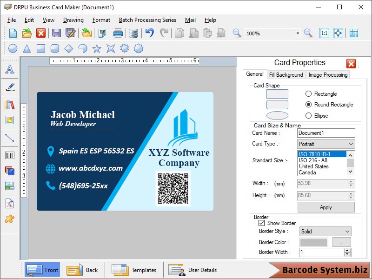Zoom out with the magnifier minus icon
Screen dimensions: 372x279
(x=308, y=33)
